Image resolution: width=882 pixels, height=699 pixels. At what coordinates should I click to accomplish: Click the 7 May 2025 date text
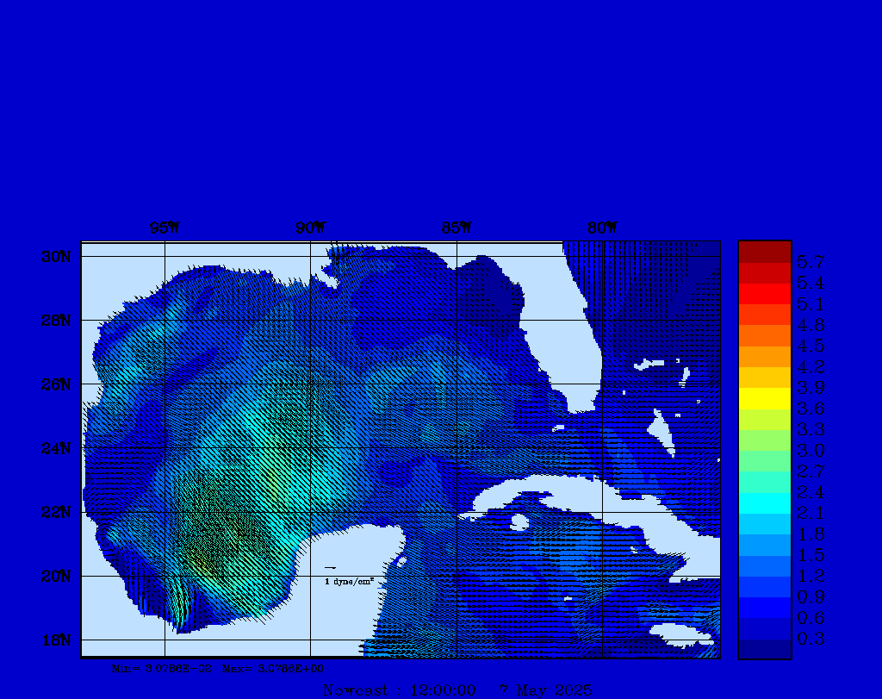click(x=546, y=690)
